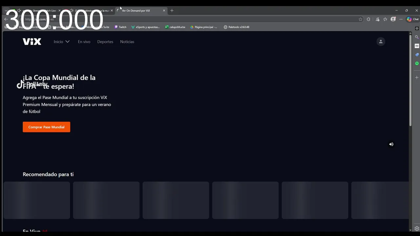Open Edge Settings and more menu
Viewport: 420px width, 236px height.
401,19
